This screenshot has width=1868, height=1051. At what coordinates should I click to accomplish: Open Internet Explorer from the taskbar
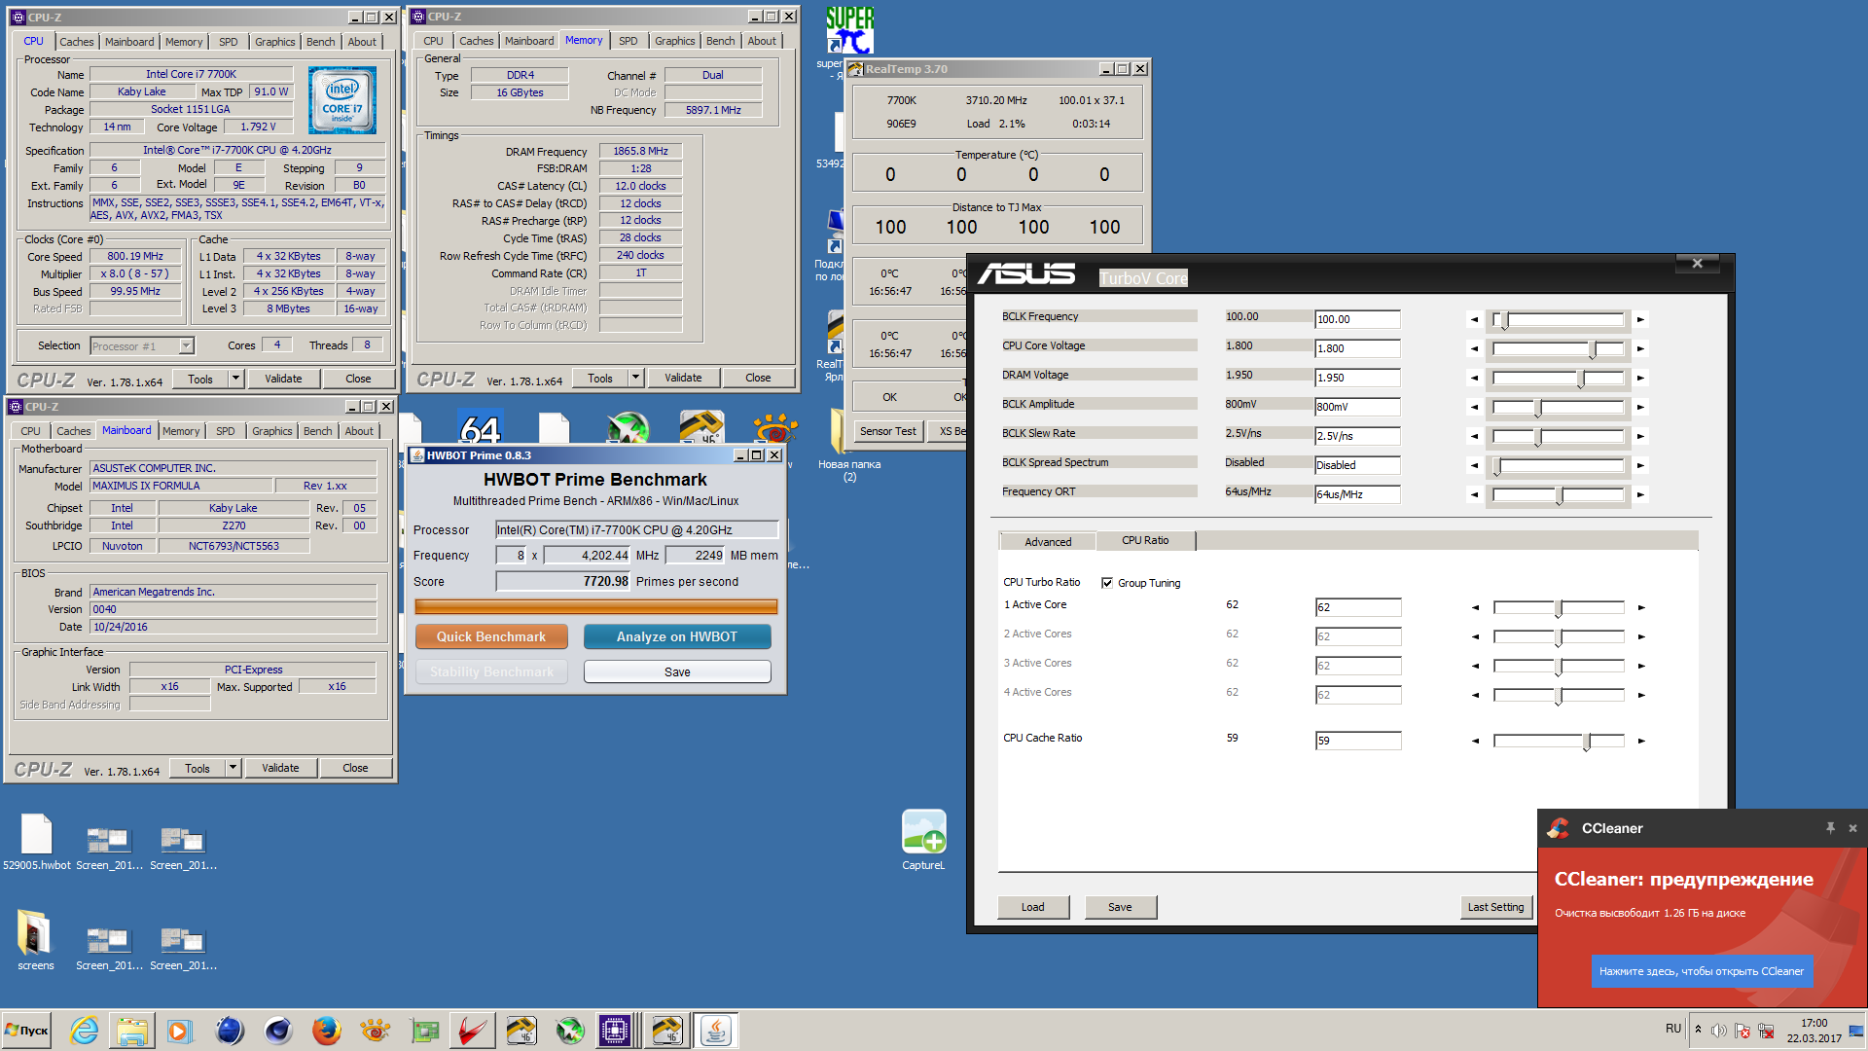pos(84,1031)
